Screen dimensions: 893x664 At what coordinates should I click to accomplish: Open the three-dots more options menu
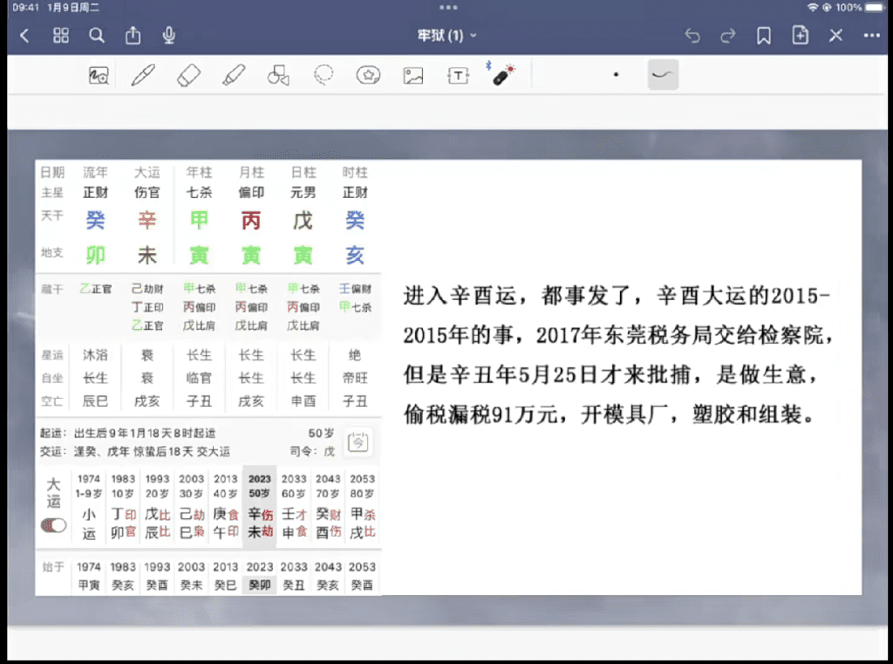click(871, 36)
